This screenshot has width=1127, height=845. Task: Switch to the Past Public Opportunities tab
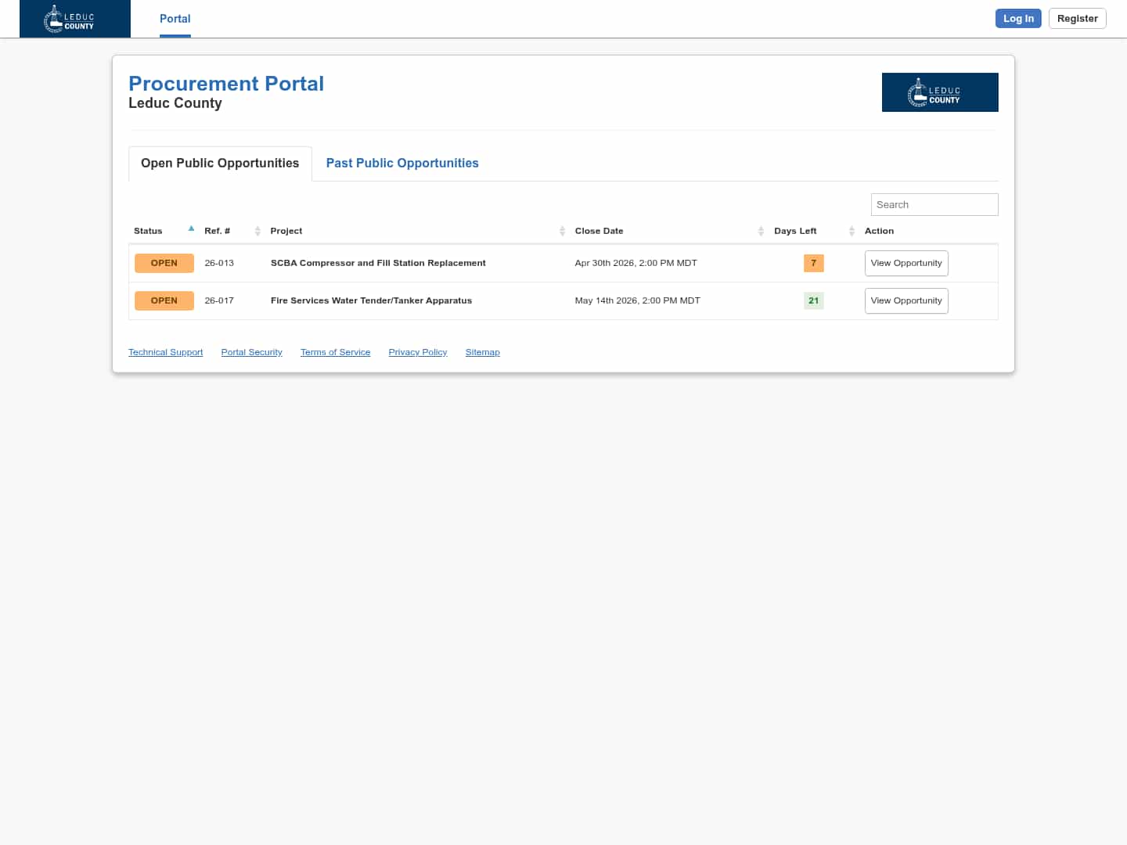402,163
